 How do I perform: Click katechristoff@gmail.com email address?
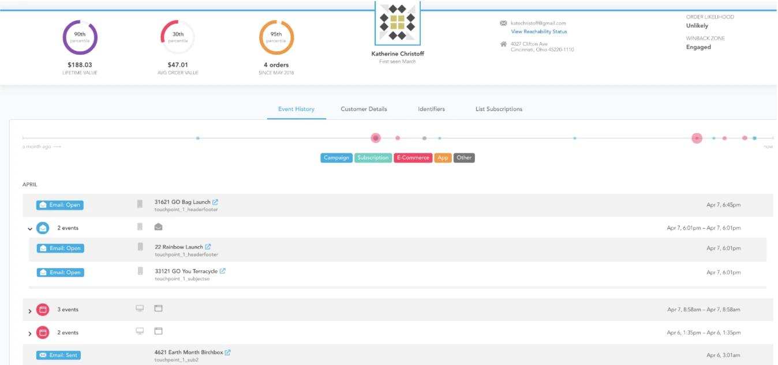tap(538, 23)
